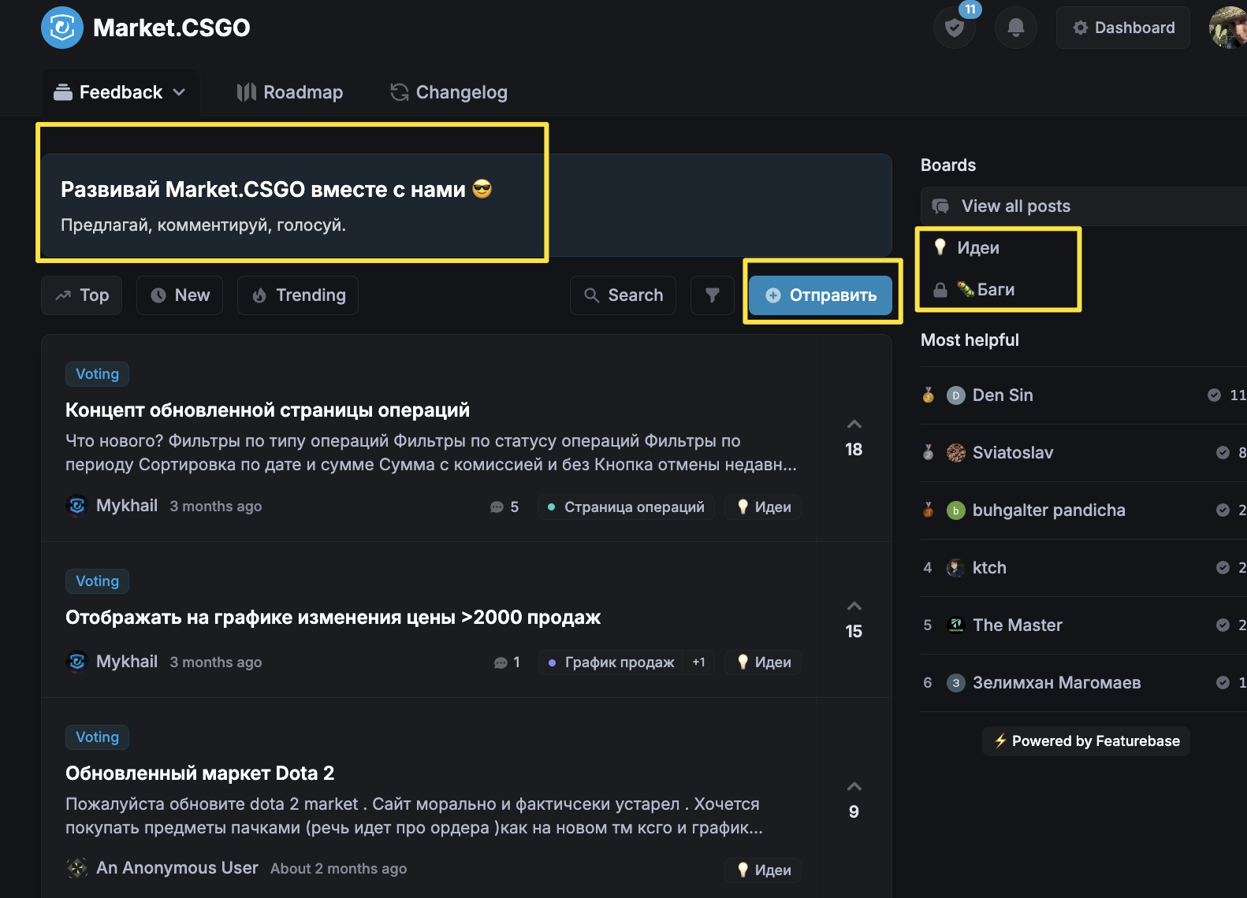1247x898 pixels.
Task: Click the Search field
Action: pyautogui.click(x=623, y=295)
